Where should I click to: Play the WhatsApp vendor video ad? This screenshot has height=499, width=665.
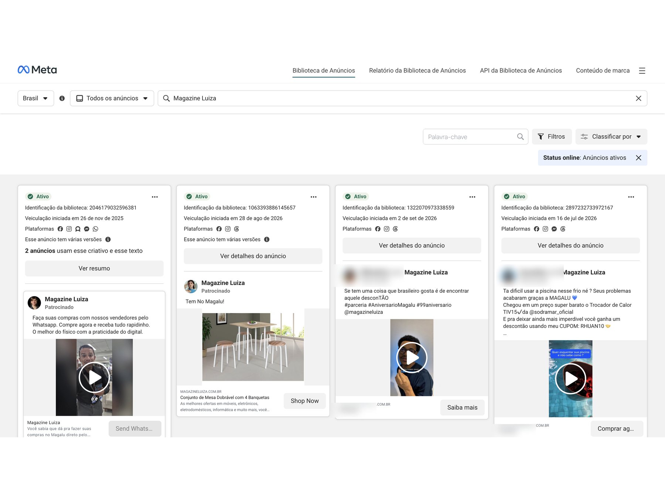pyautogui.click(x=94, y=377)
